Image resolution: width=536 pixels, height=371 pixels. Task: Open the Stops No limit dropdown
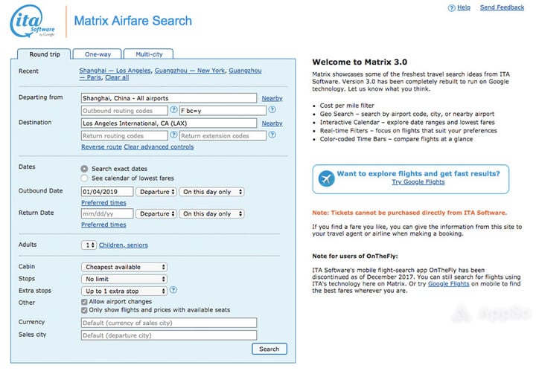pyautogui.click(x=124, y=279)
